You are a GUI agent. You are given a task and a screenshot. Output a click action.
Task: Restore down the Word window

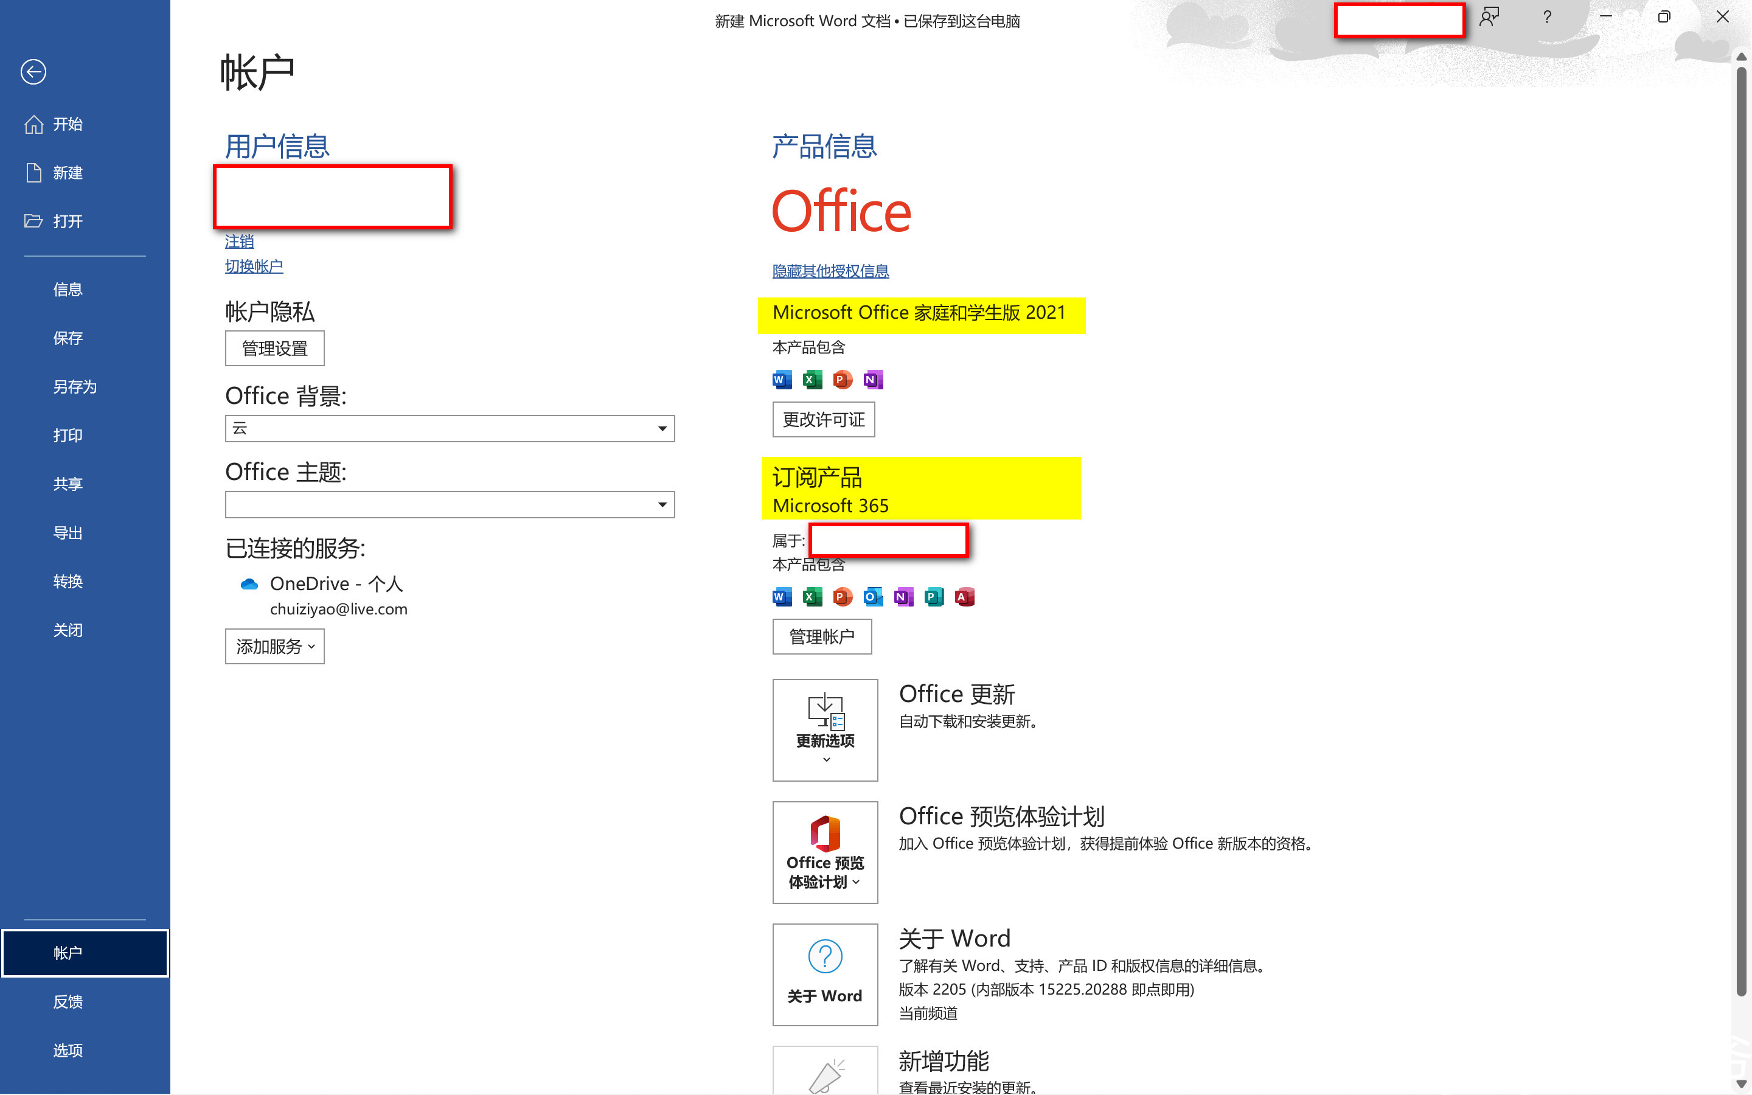[x=1664, y=16]
